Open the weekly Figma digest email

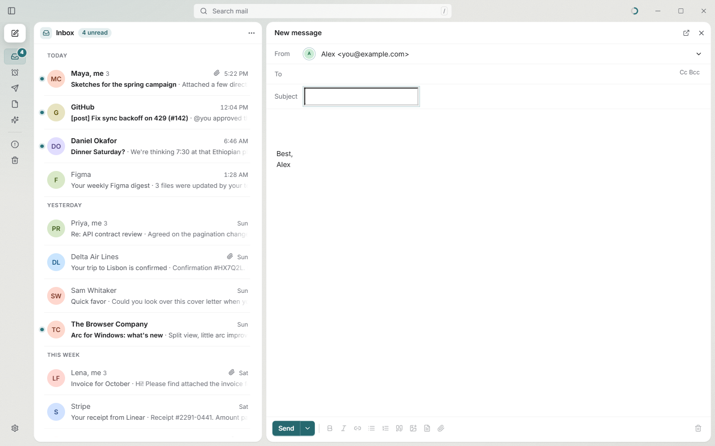147,180
